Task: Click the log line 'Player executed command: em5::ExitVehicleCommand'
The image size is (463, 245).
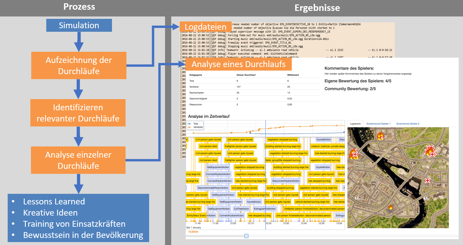Action: coord(239,54)
